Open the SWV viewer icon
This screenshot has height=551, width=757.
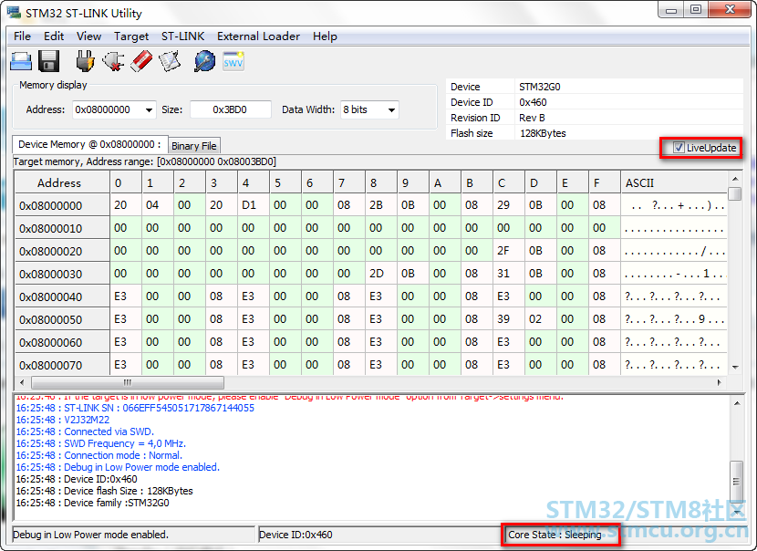(x=233, y=61)
